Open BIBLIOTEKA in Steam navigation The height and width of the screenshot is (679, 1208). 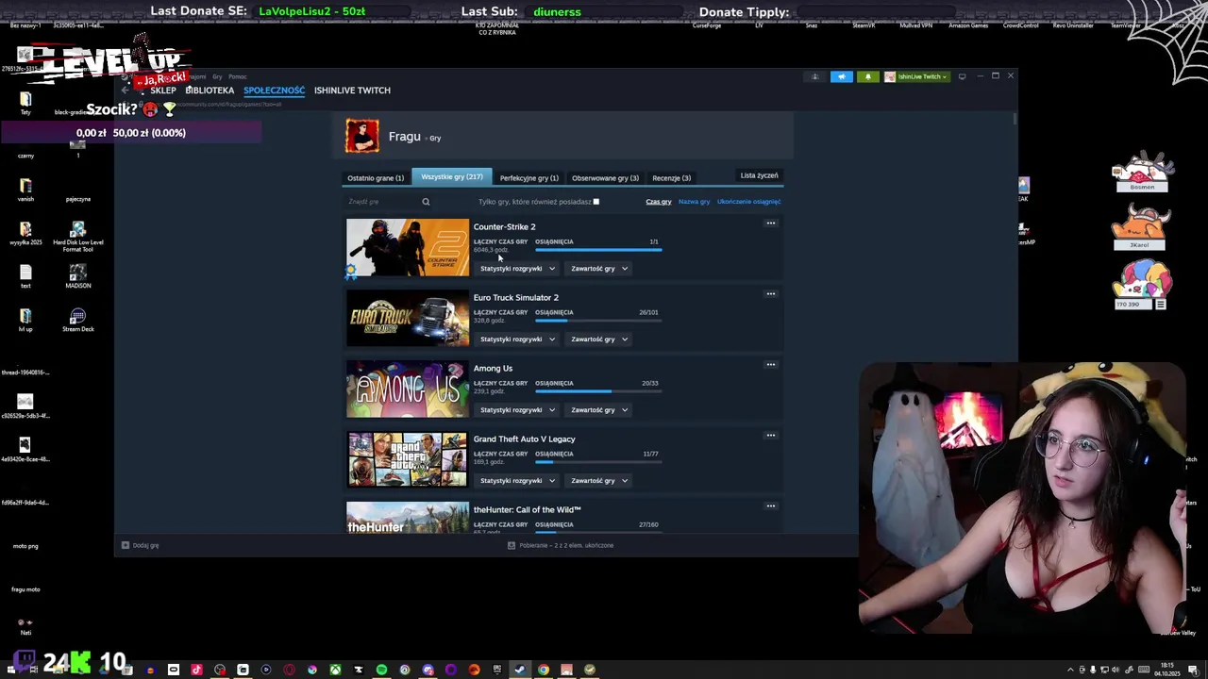coord(210,91)
